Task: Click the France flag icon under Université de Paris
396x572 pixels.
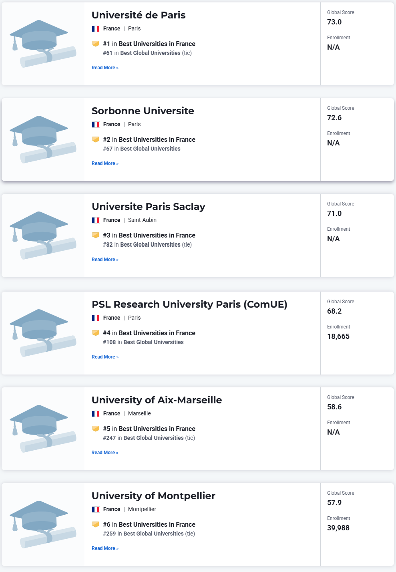Action: [96, 29]
